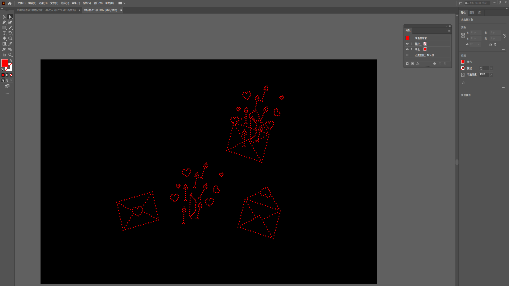Click 描边 label in Properties panel
Image resolution: width=509 pixels, height=286 pixels.
pyautogui.click(x=469, y=68)
